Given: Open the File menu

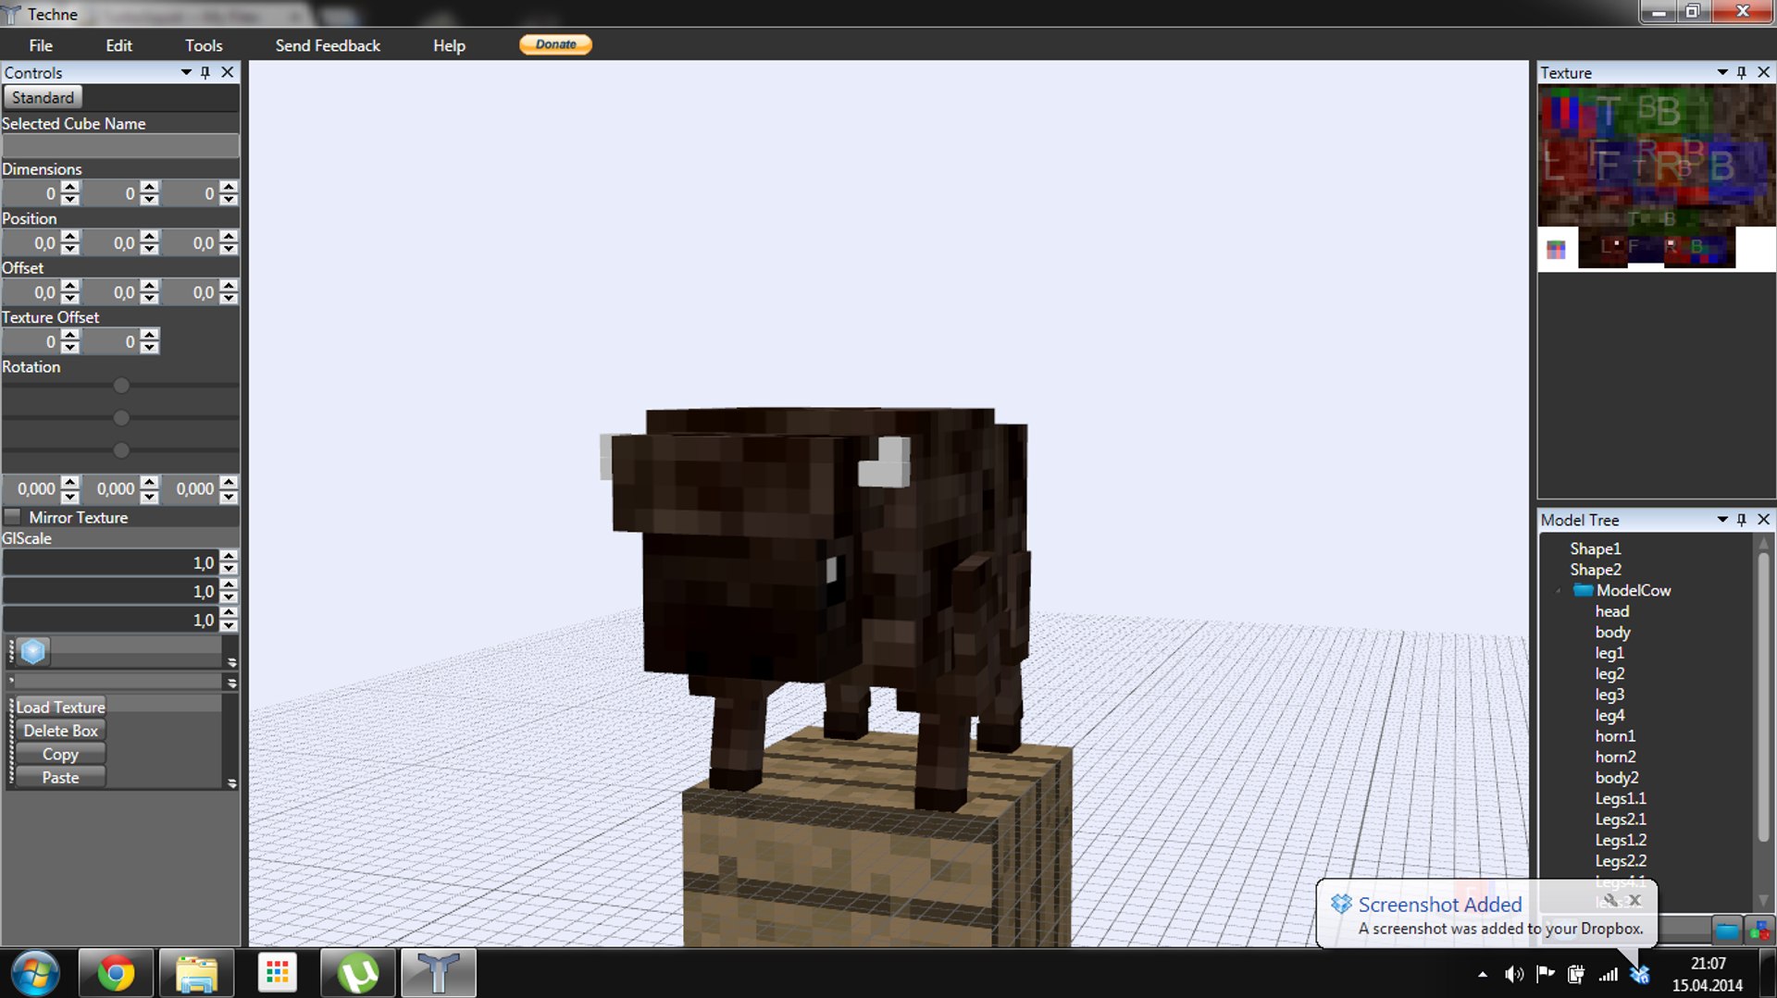Looking at the screenshot, I should pyautogui.click(x=41, y=45).
